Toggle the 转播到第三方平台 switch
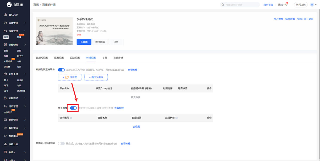This screenshot has width=320, height=161. point(61,70)
